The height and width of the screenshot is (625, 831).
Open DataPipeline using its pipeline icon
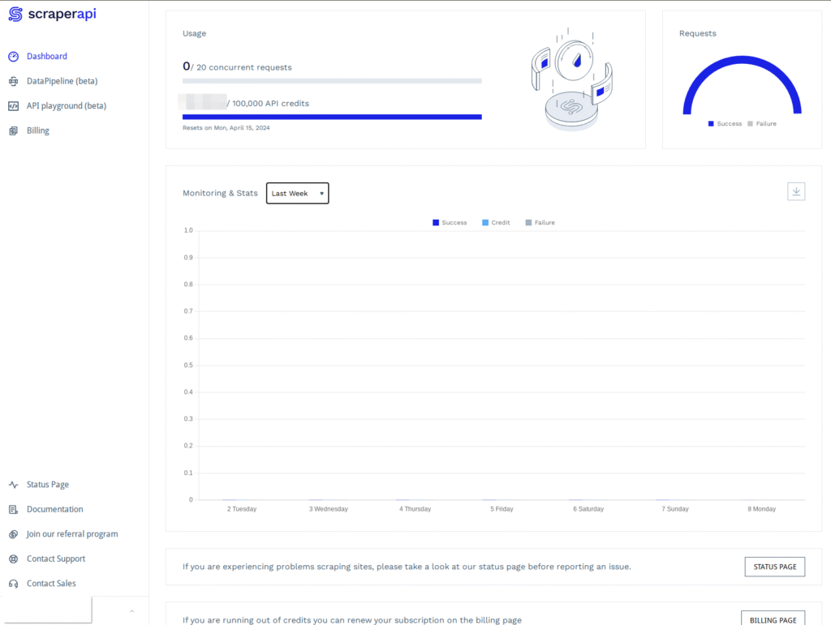tap(13, 81)
